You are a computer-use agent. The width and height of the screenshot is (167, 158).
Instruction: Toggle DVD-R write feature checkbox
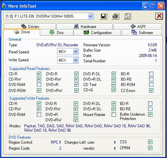(76, 104)
